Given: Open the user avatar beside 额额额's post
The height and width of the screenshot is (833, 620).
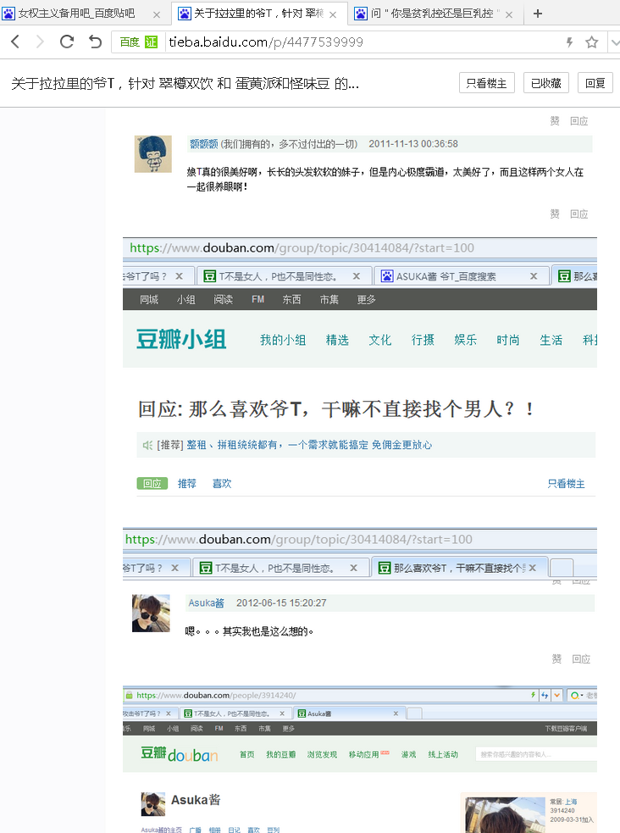Looking at the screenshot, I should pos(152,154).
